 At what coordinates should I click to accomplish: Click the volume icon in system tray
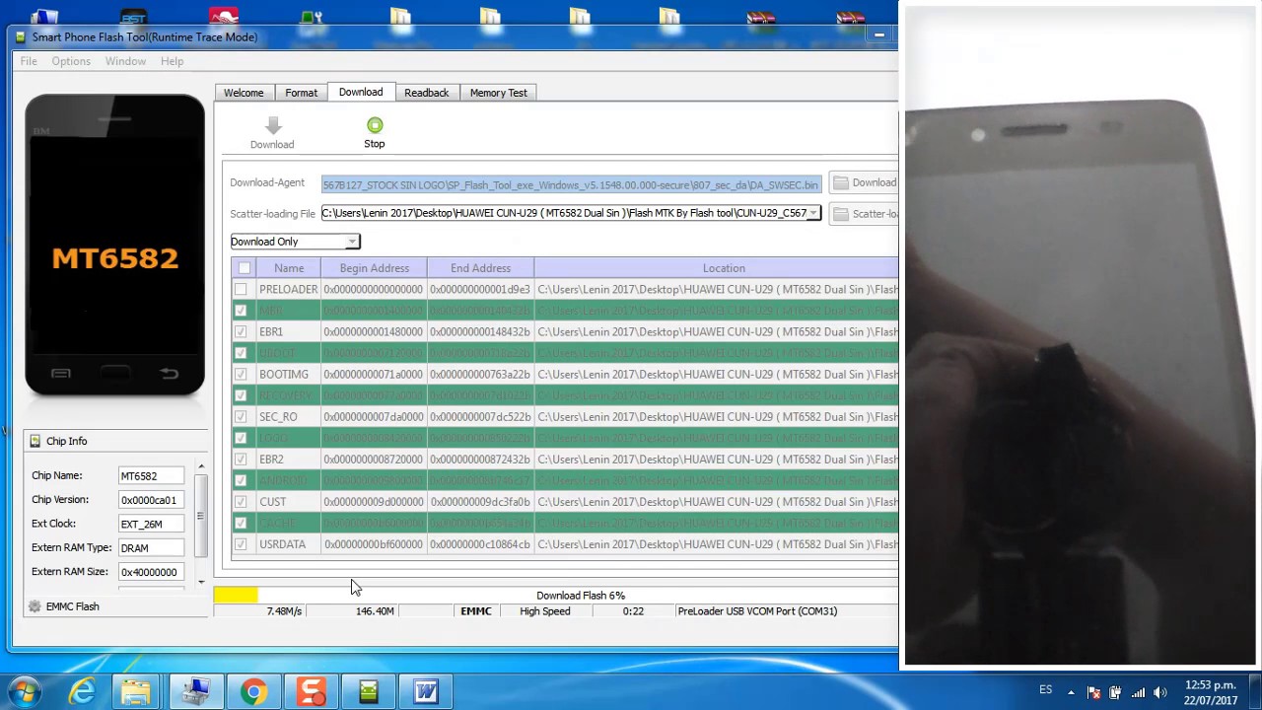point(1160,692)
